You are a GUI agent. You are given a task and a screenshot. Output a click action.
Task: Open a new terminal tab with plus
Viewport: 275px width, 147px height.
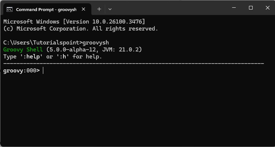(x=99, y=9)
